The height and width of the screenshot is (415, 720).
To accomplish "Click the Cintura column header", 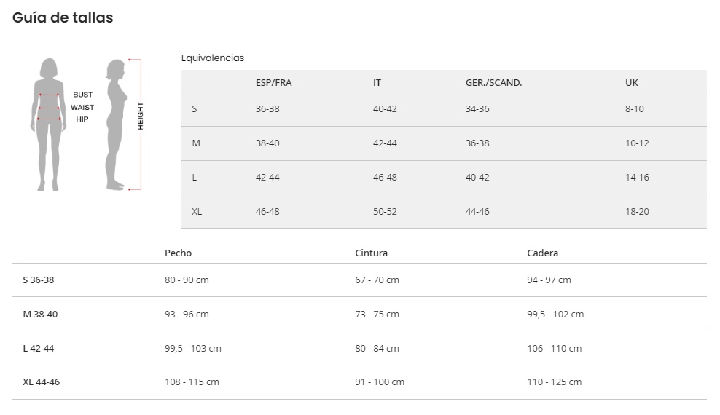I will click(x=371, y=253).
